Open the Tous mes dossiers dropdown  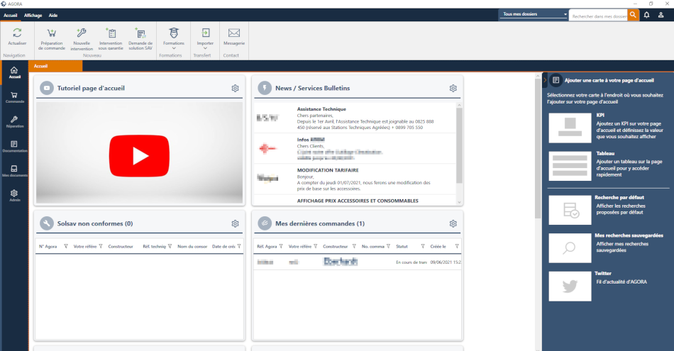click(x=534, y=14)
